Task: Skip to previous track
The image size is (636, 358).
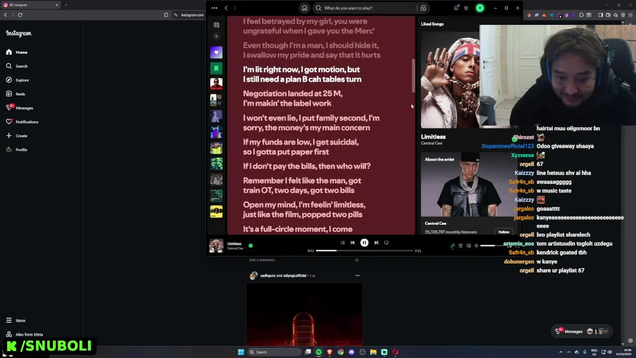Action: 352,243
